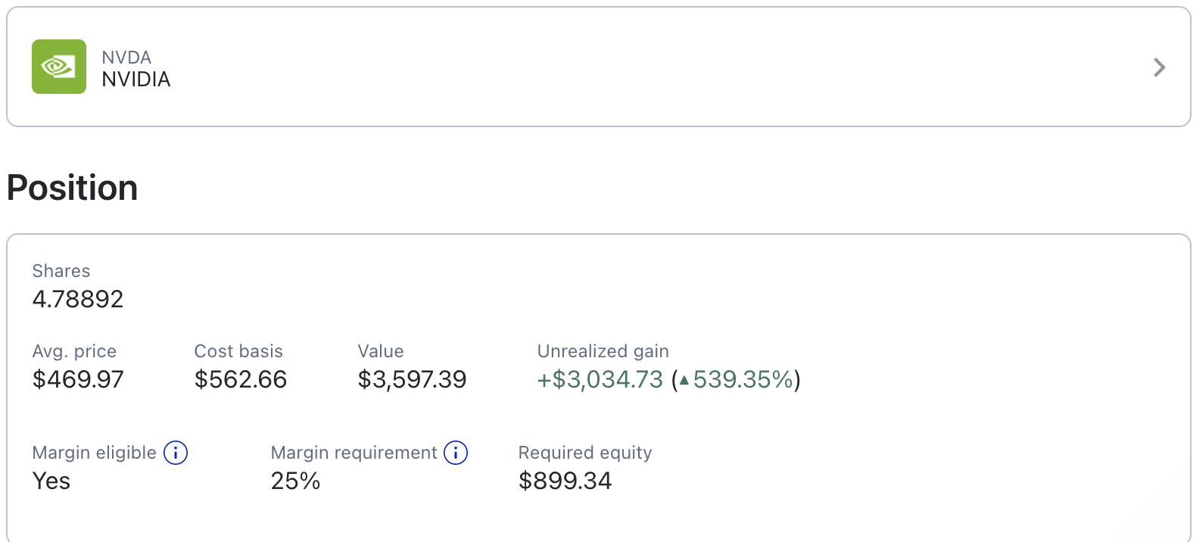Image resolution: width=1193 pixels, height=542 pixels.
Task: Click the Avg. price value $469.97
Action: (78, 379)
